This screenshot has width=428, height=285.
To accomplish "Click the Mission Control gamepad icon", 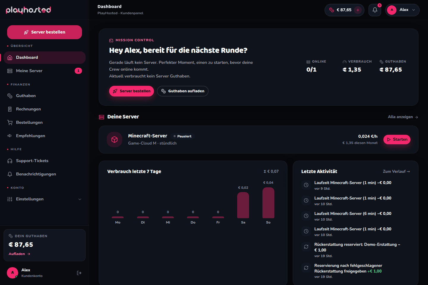I will [x=111, y=40].
